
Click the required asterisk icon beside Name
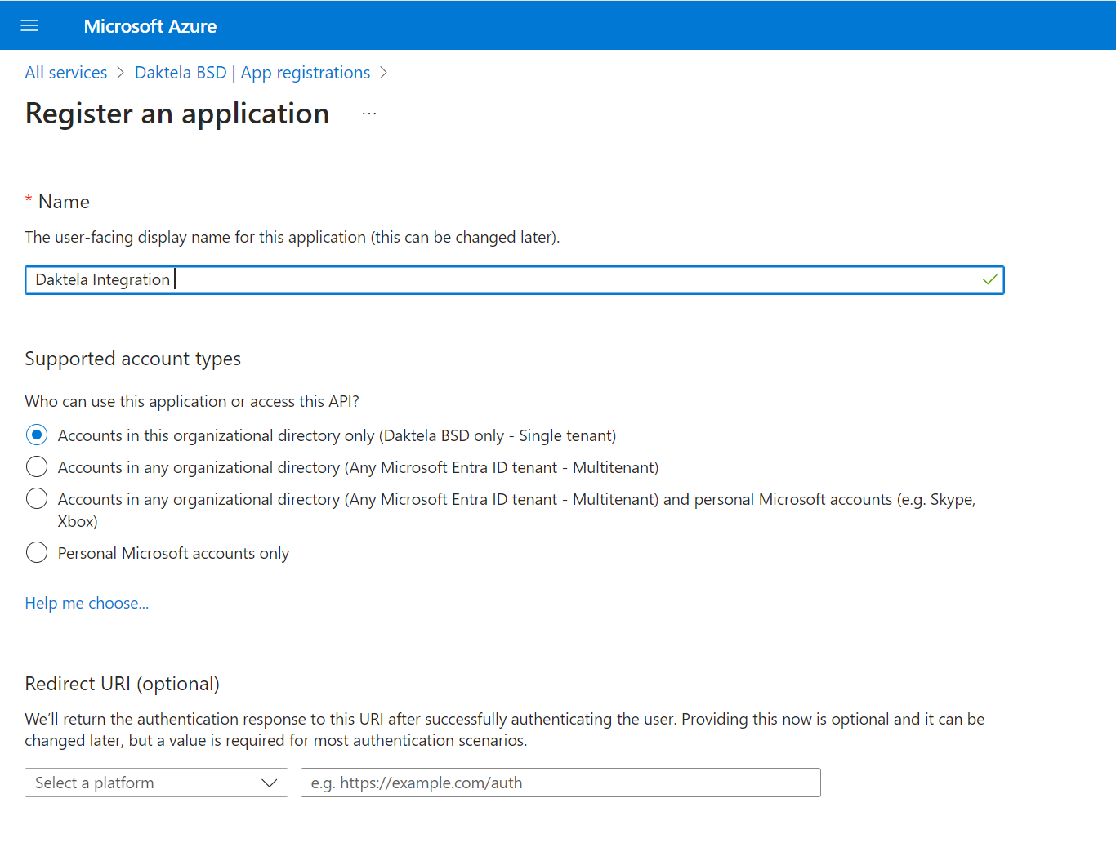tap(29, 198)
